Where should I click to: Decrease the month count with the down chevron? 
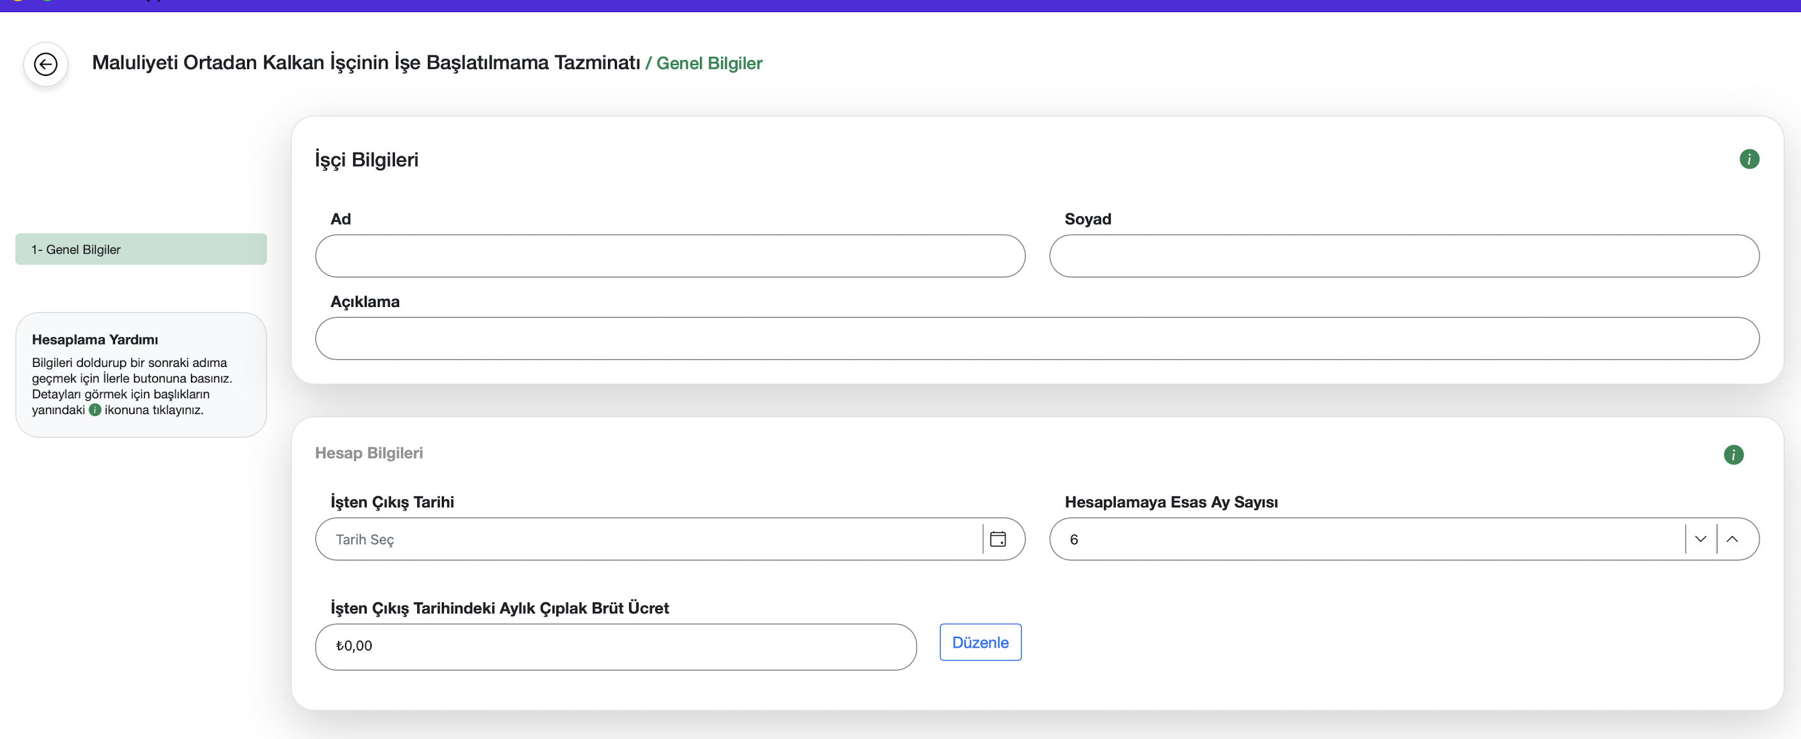point(1700,539)
